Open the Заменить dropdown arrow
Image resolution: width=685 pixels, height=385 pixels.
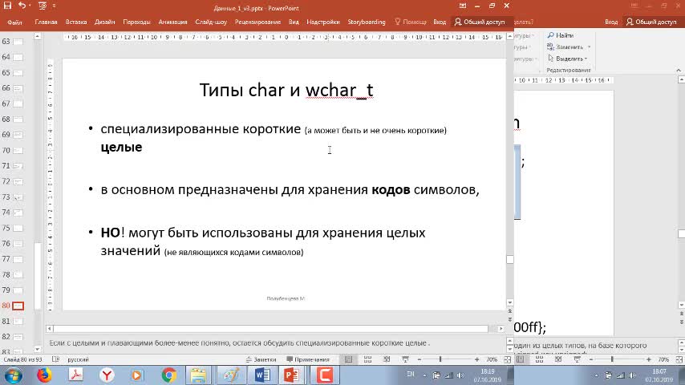(x=589, y=47)
